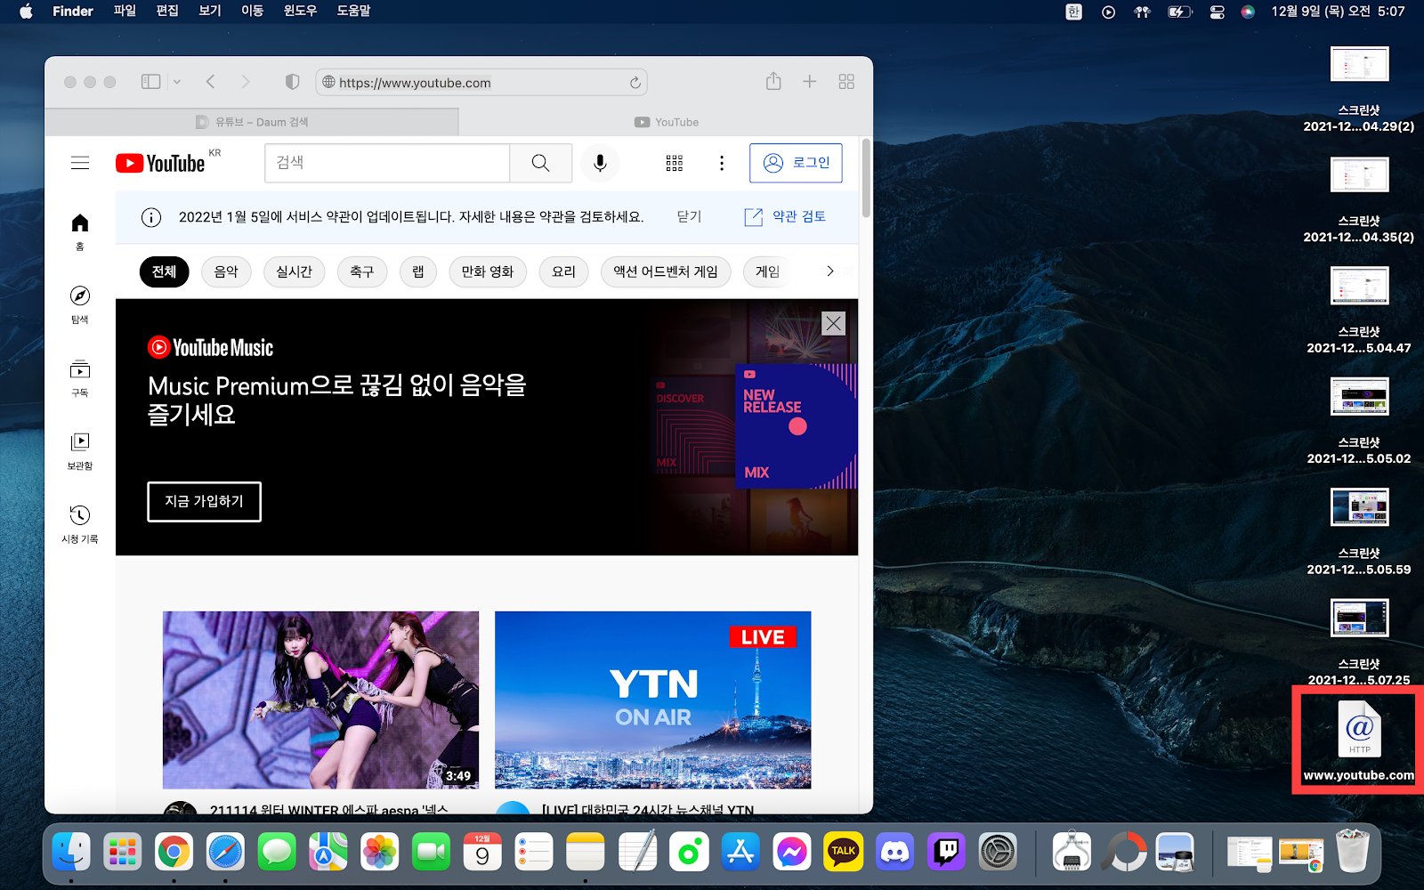Open KakaoTalk from the Dock
This screenshot has width=1424, height=890.
coord(843,853)
